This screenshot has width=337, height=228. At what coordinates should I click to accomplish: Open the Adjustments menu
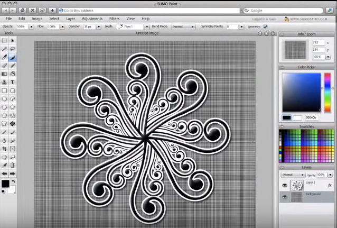click(92, 19)
